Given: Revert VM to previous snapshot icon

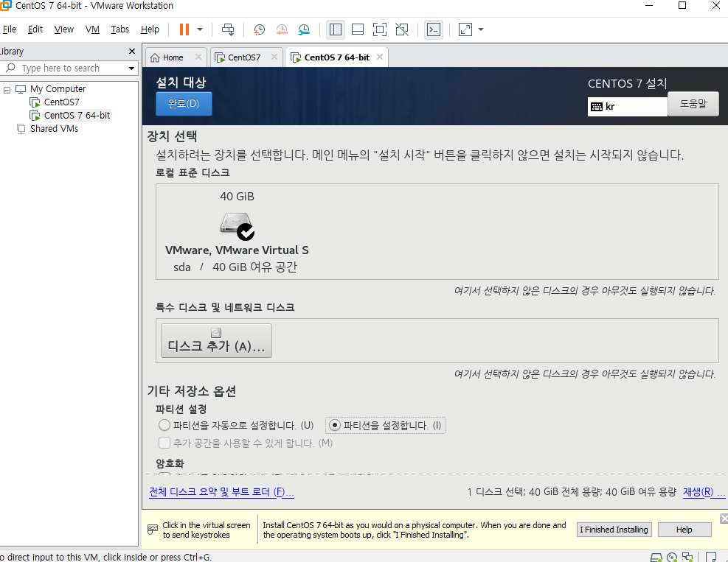Looking at the screenshot, I should coord(282,29).
